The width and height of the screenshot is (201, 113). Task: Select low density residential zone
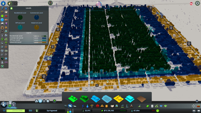73,98
